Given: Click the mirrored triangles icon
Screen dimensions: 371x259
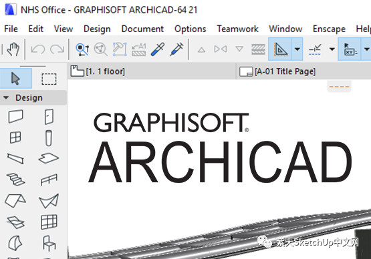Looking at the screenshot, I should pyautogui.click(x=221, y=49).
